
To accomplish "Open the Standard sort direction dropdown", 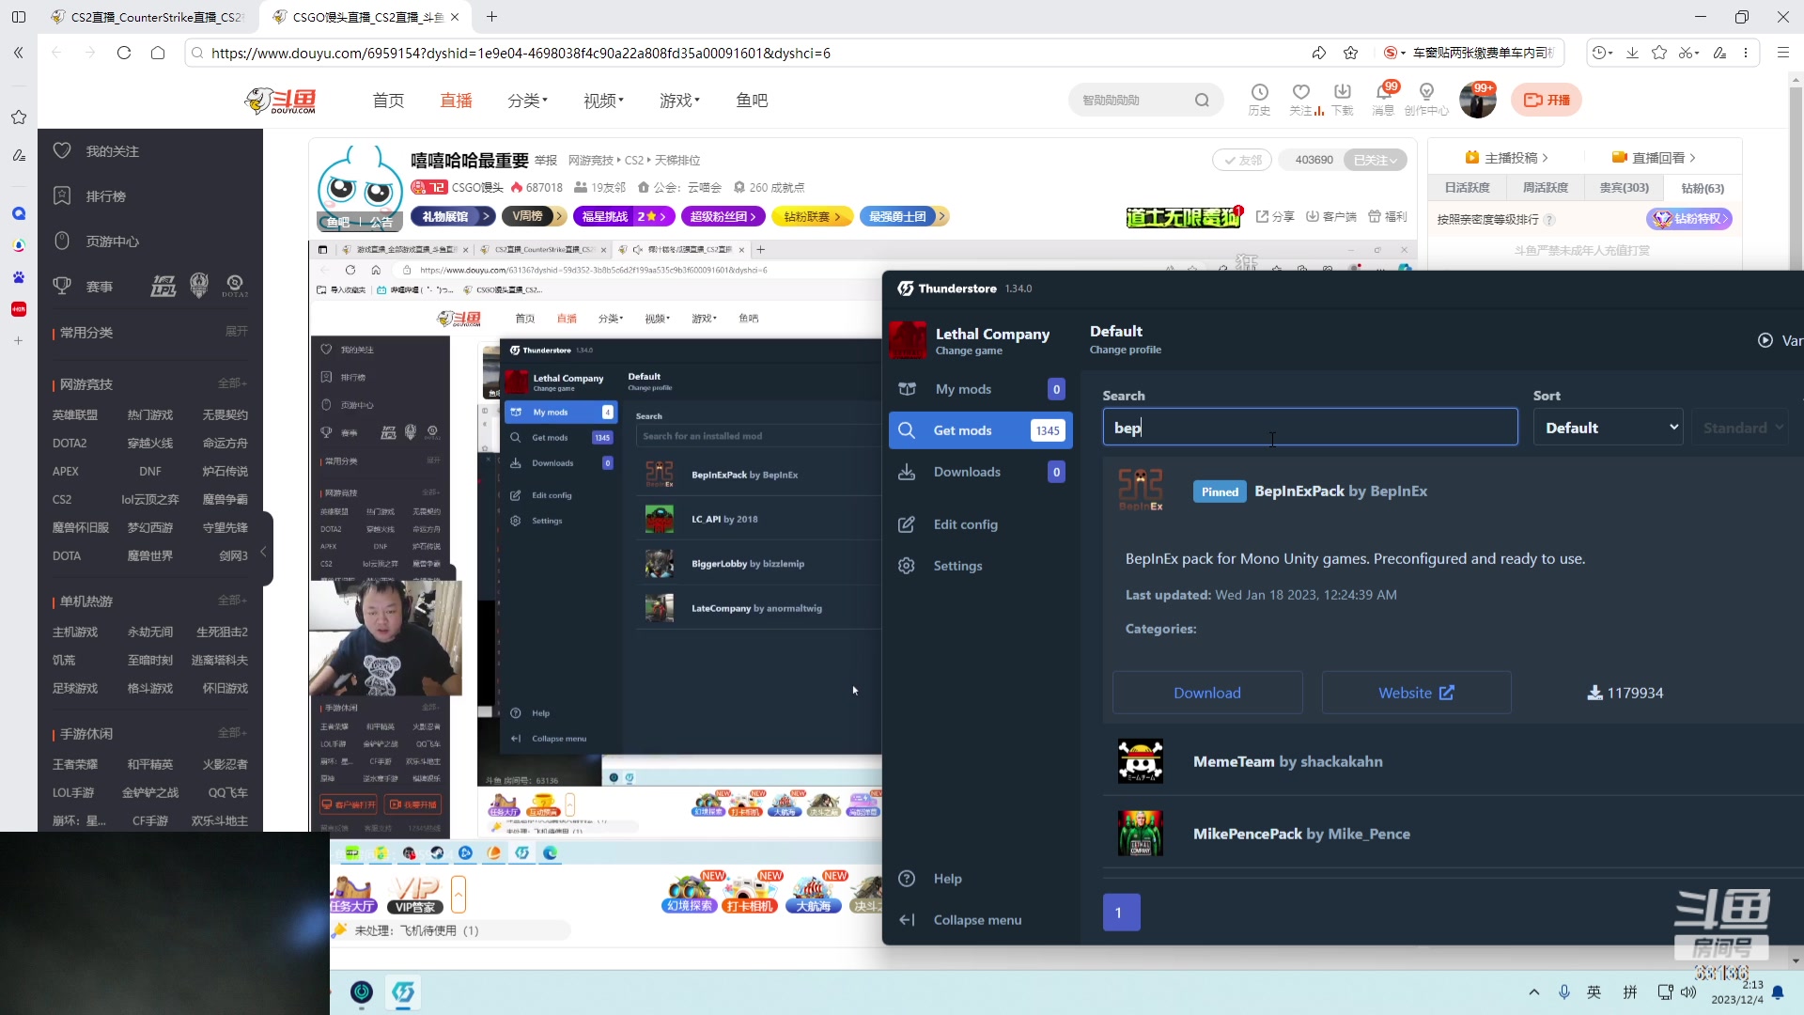I will click(x=1741, y=428).
